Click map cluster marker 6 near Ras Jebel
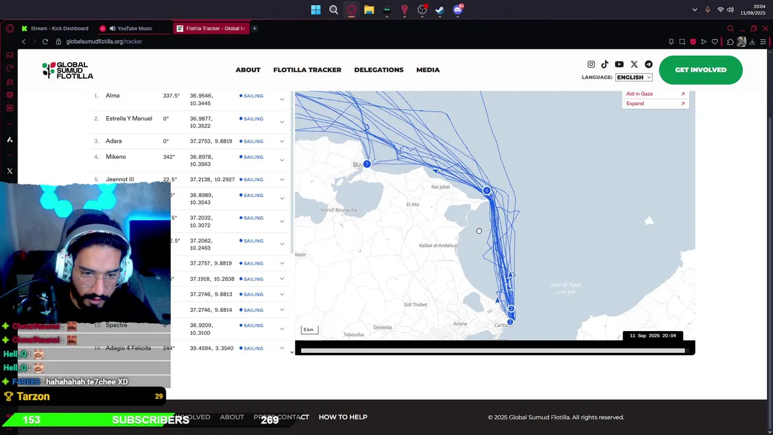Viewport: 773px width, 435px height. click(x=487, y=191)
